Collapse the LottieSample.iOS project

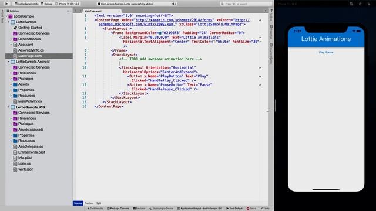coord(9,107)
